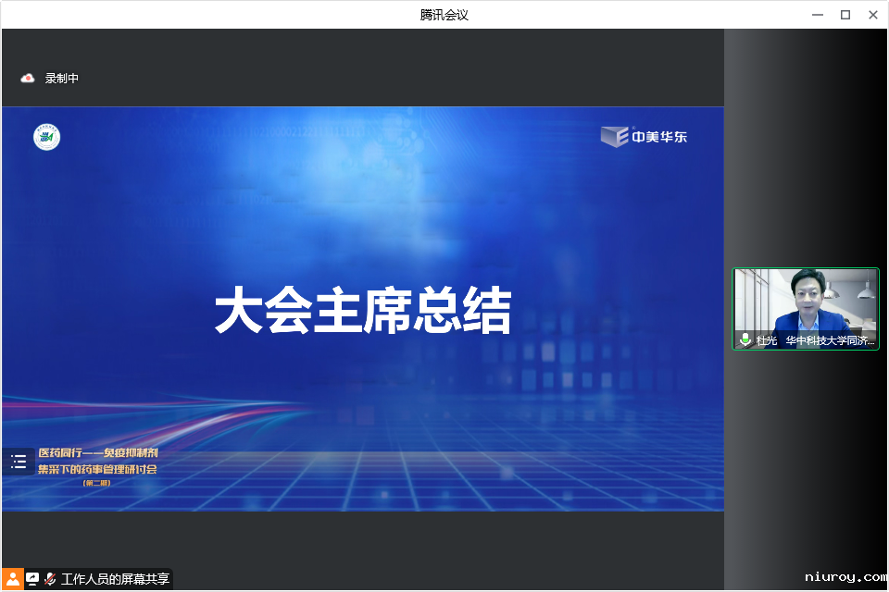Viewport: 889px width, 592px height.
Task: Click the 中美华东 company logo
Action: (x=643, y=136)
